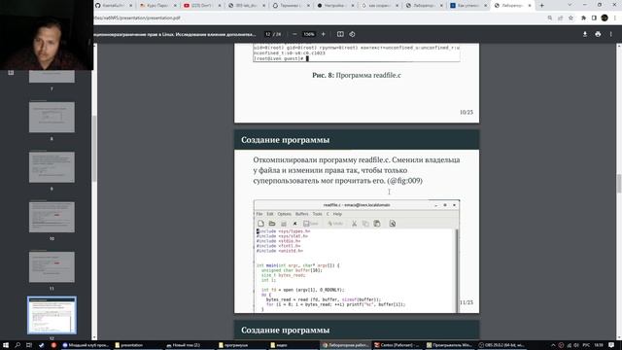This screenshot has width=622, height=350.
Task: Open the Extensions puzzle icon
Action: (583, 17)
